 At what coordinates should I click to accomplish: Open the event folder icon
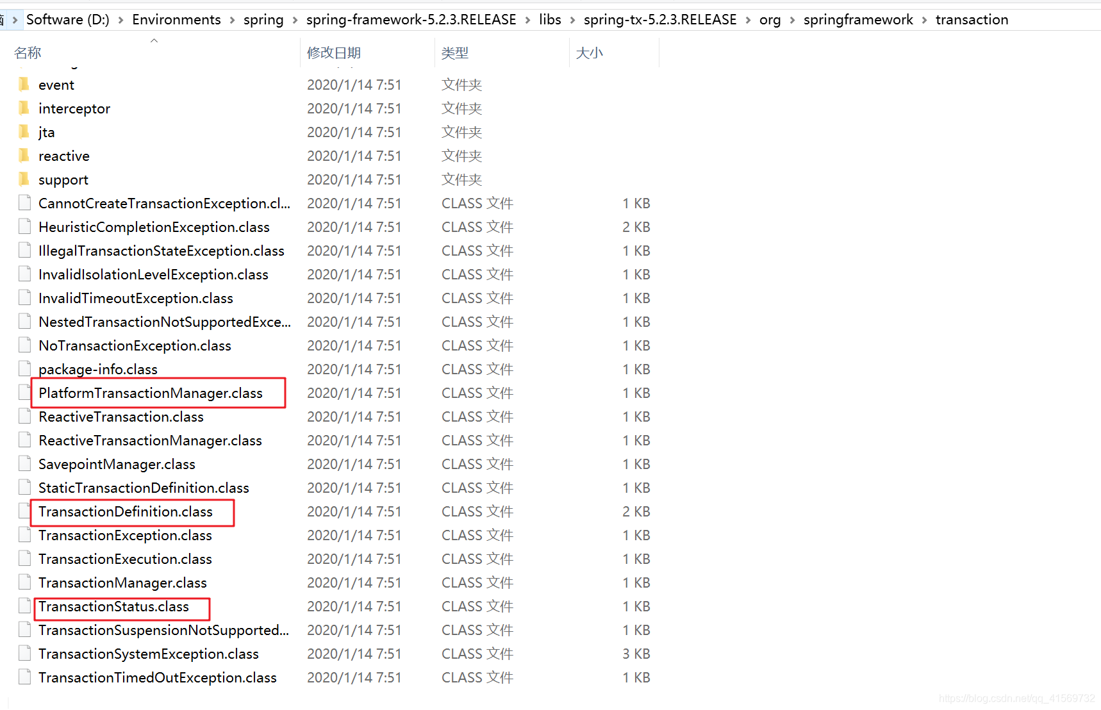[x=24, y=85]
